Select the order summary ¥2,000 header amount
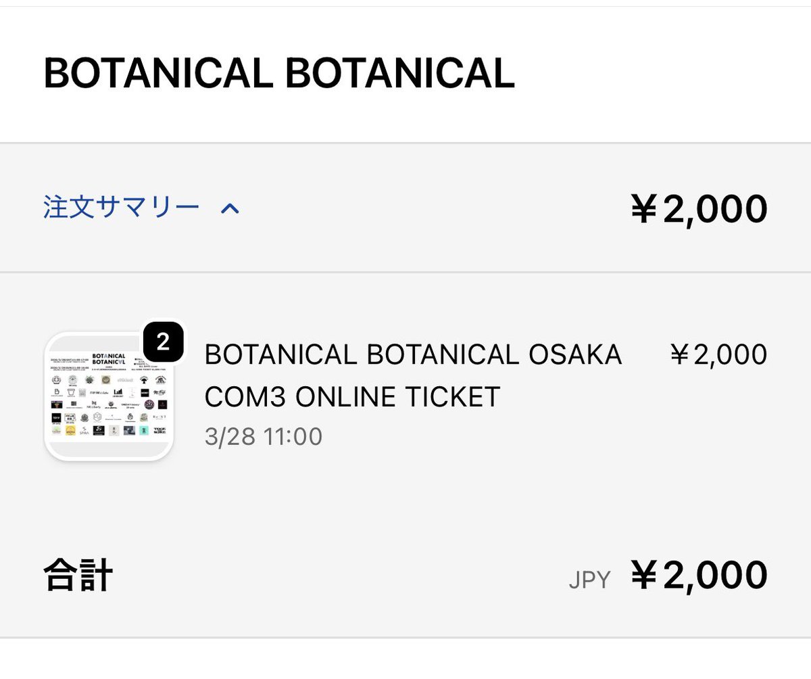This screenshot has width=811, height=679. coord(699,209)
